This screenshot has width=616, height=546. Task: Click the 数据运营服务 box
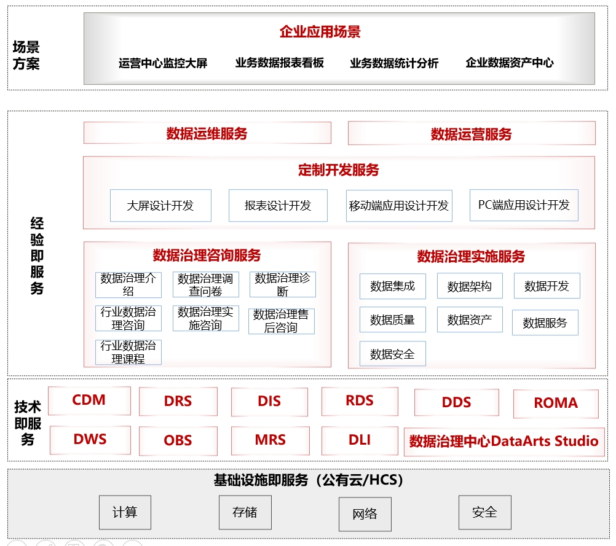tap(472, 133)
